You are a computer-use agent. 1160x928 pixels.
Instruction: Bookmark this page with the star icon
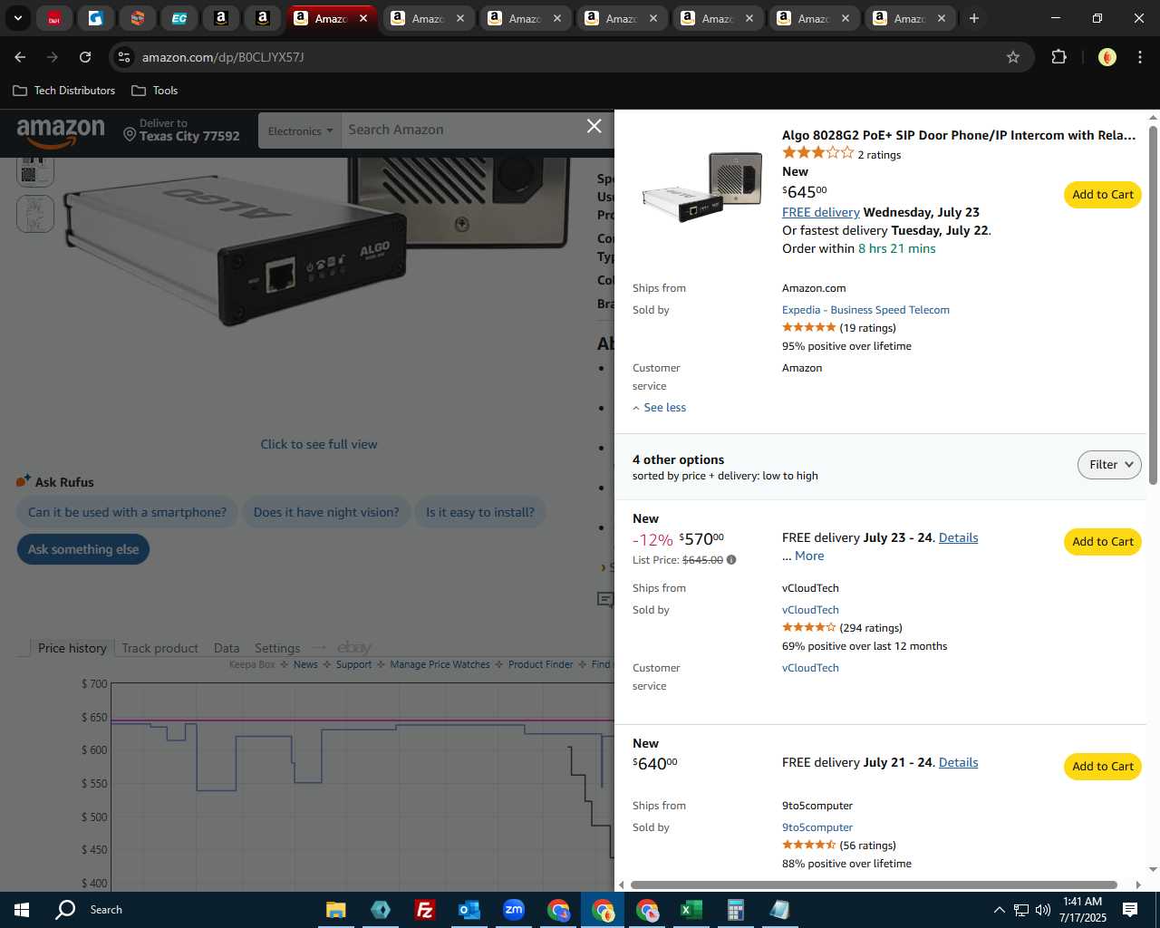click(1013, 57)
